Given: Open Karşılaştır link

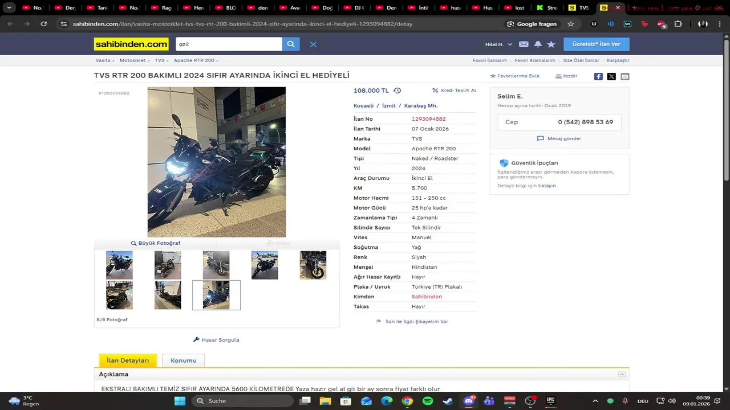Looking at the screenshot, I should pyautogui.click(x=618, y=60).
